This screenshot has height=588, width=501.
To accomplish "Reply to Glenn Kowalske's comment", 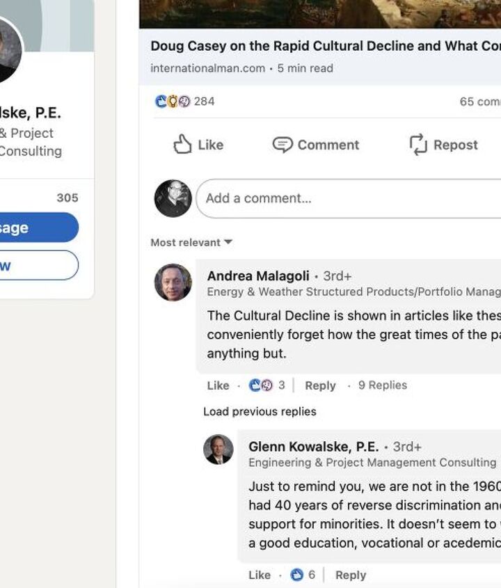I will click(350, 575).
